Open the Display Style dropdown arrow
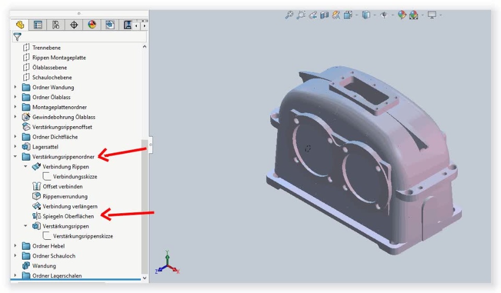This screenshot has width=501, height=293. (x=375, y=15)
